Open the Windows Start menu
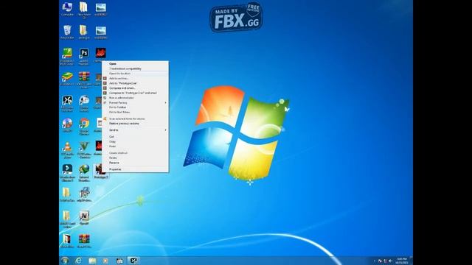The image size is (472, 265). click(65, 261)
